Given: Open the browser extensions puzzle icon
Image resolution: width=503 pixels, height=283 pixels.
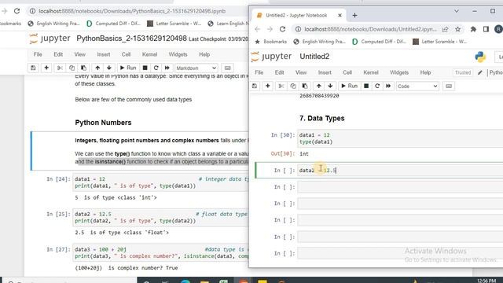Looking at the screenshot, I should click(x=473, y=29).
